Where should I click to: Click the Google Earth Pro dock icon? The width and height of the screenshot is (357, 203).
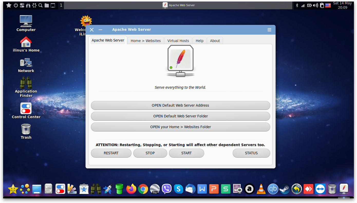tap(155, 189)
